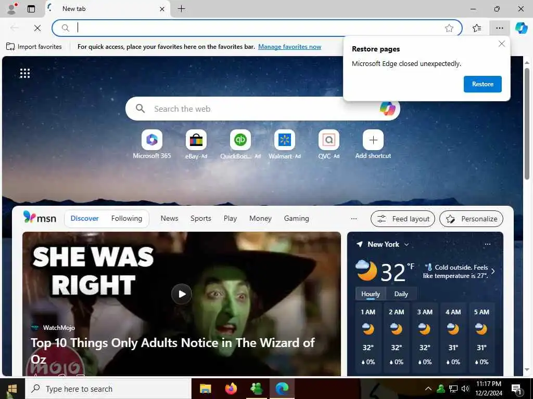The width and height of the screenshot is (533, 399).
Task: Select the Discover tab
Action: [85, 219]
